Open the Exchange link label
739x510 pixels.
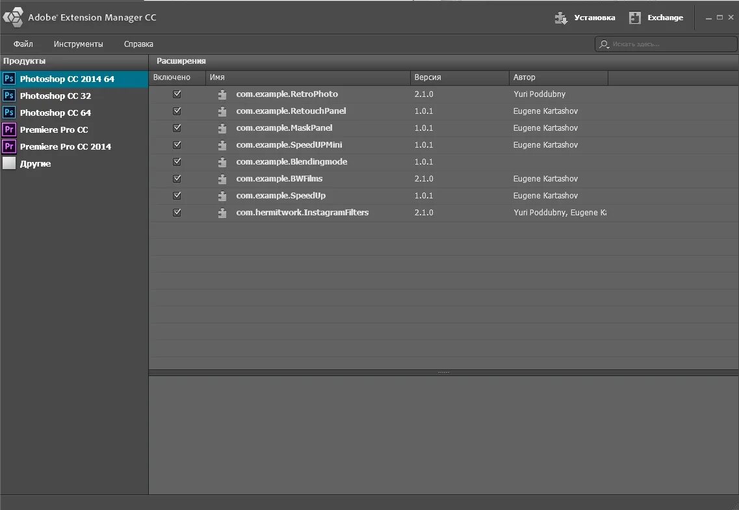coord(665,18)
